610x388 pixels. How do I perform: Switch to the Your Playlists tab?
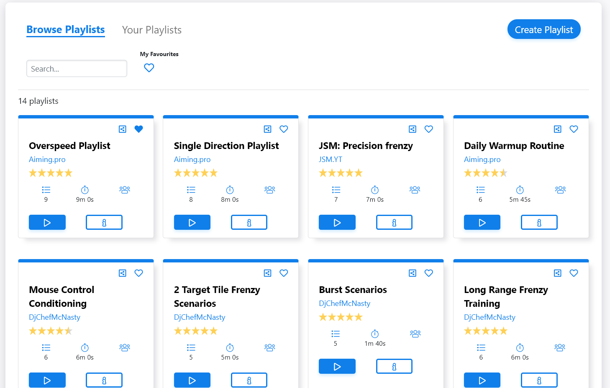click(x=152, y=30)
